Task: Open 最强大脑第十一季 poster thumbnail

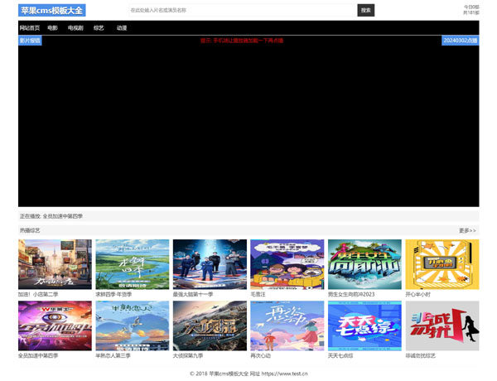Action: pyautogui.click(x=210, y=264)
